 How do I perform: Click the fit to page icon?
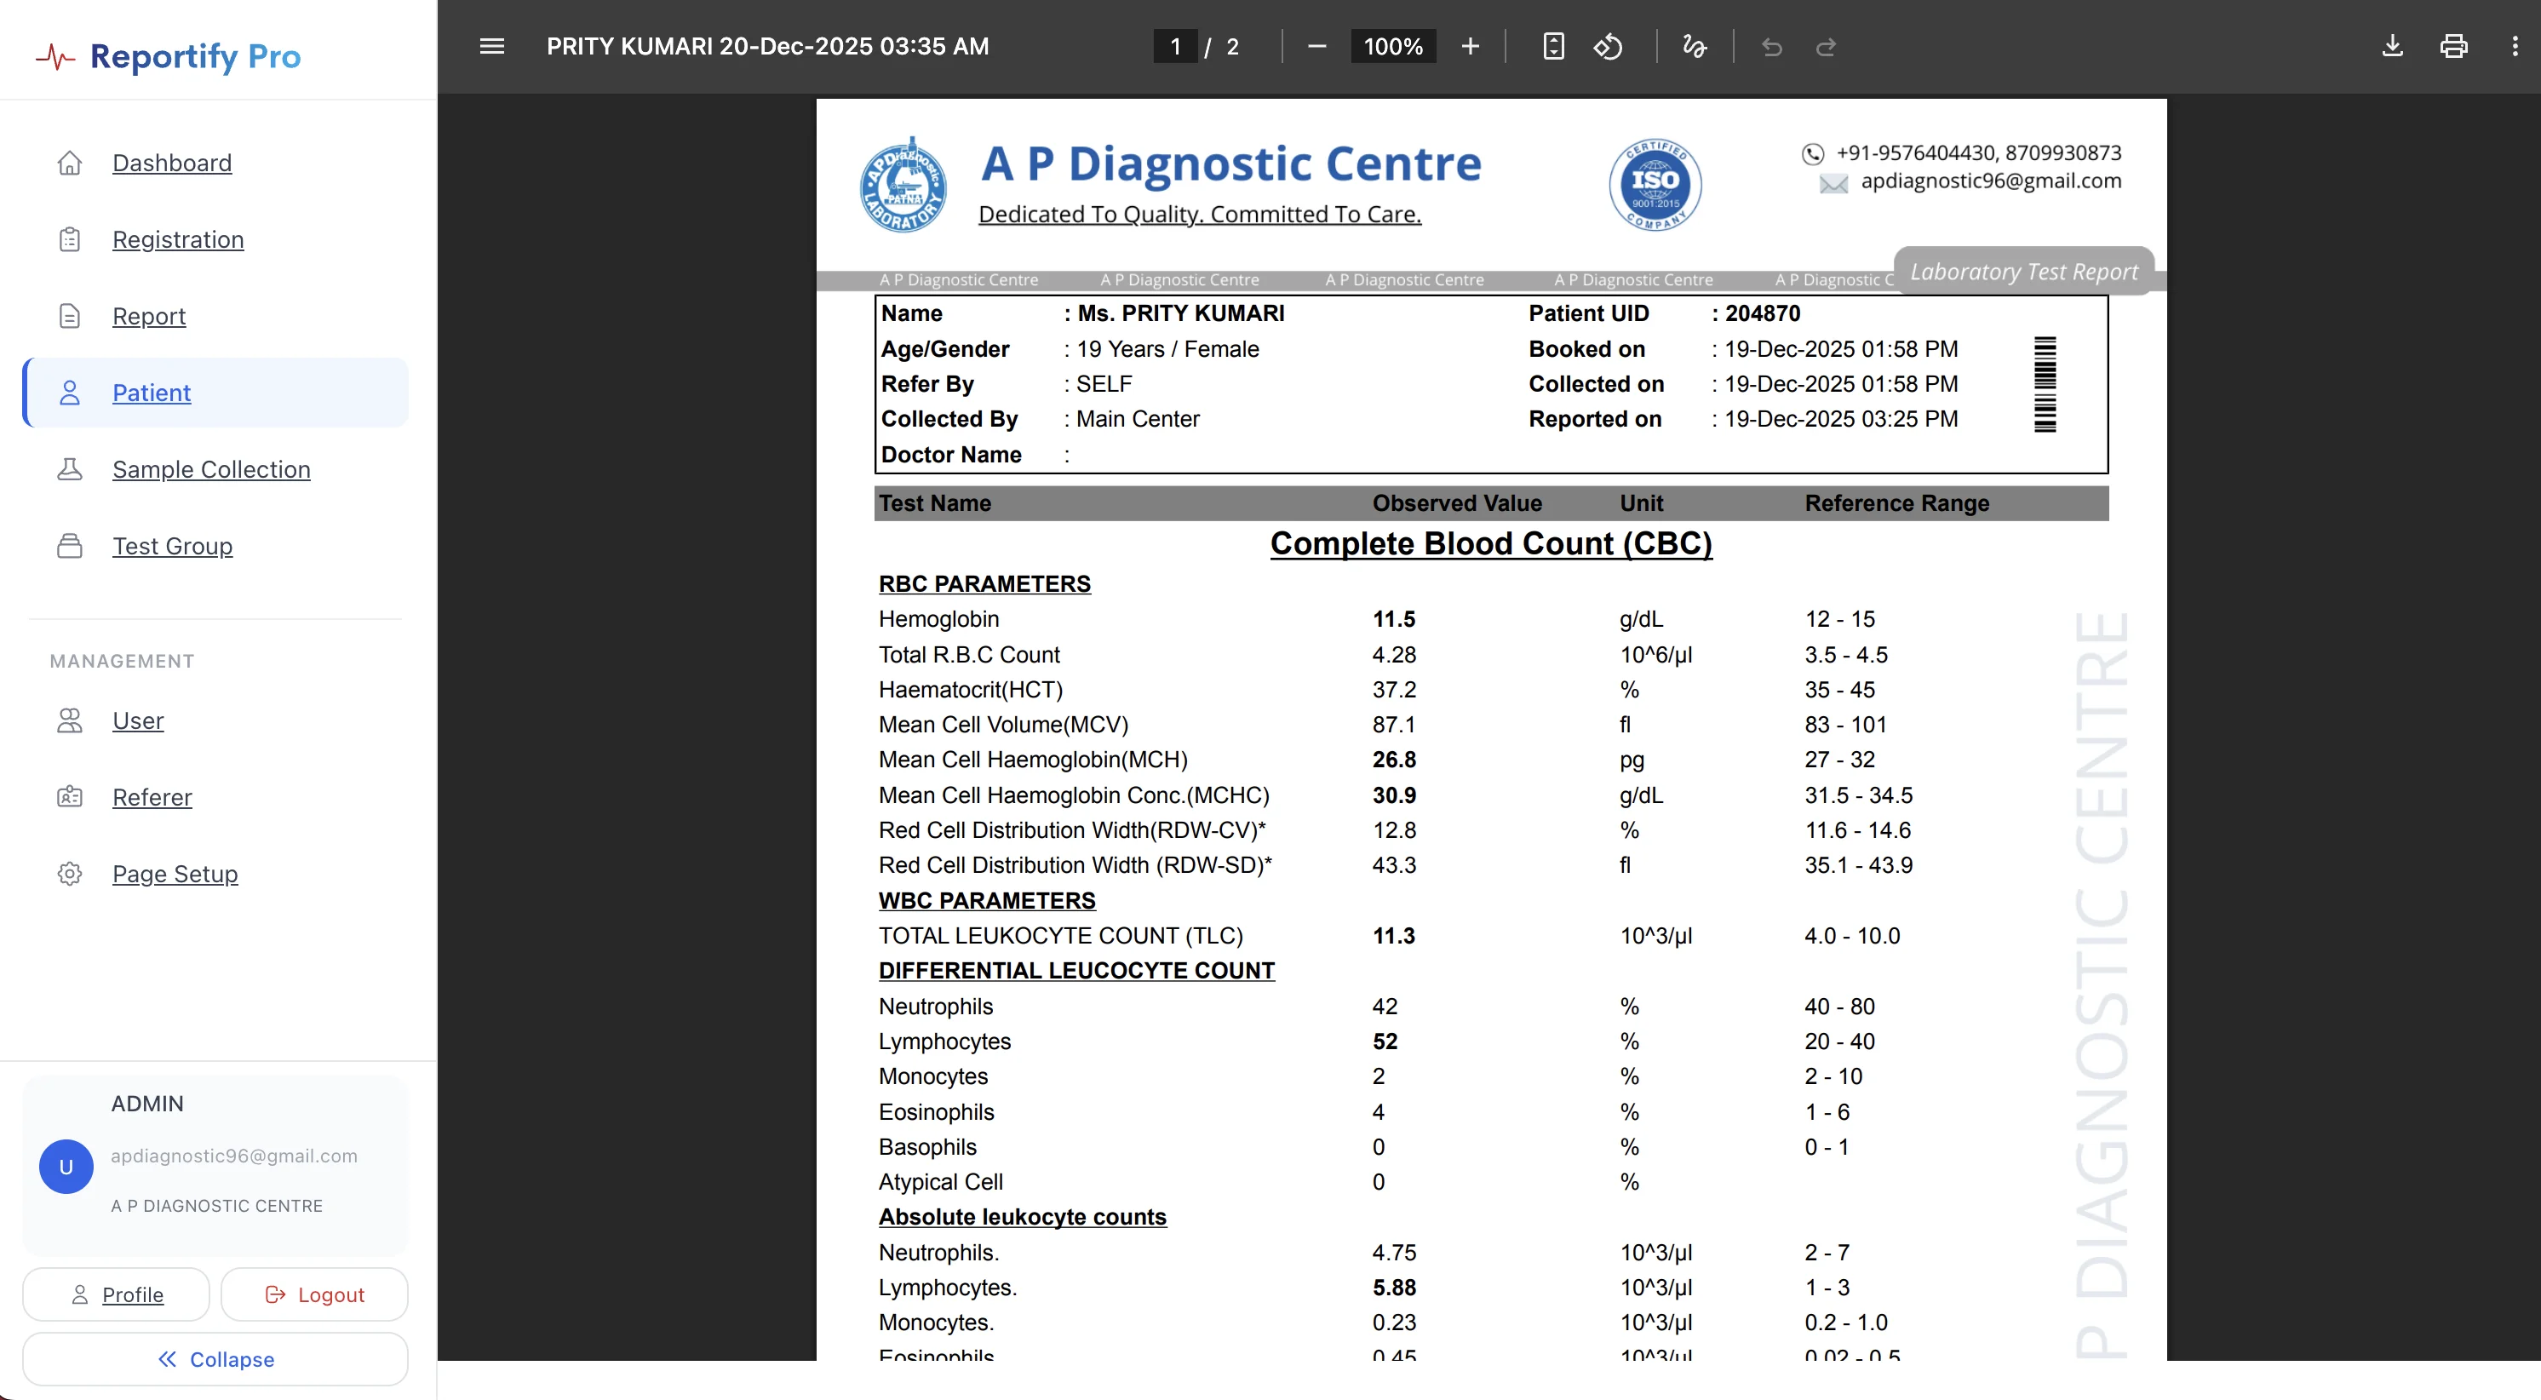[1553, 46]
